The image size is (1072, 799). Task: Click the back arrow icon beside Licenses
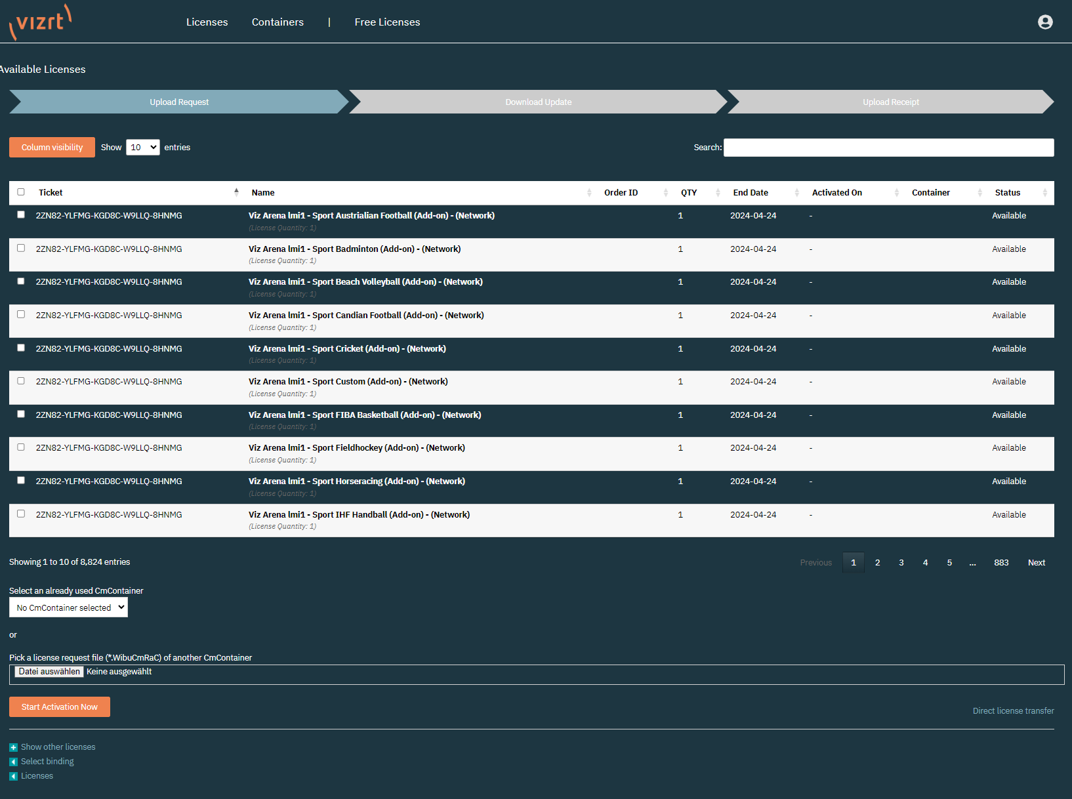coord(13,776)
